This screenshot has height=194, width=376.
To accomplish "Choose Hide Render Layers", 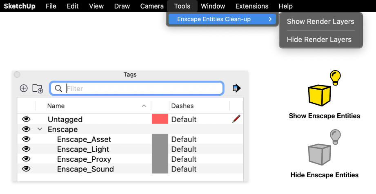I will (x=319, y=40).
